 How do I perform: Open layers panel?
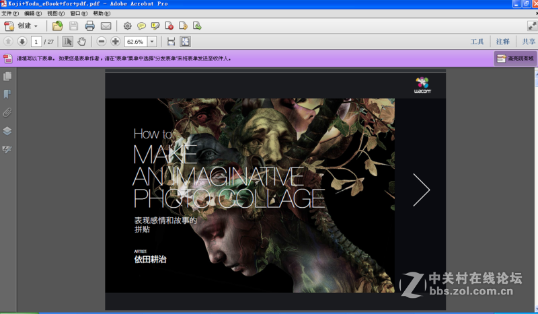tap(7, 130)
